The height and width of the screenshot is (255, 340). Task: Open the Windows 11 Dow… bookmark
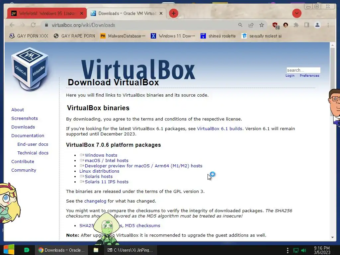coord(173,36)
